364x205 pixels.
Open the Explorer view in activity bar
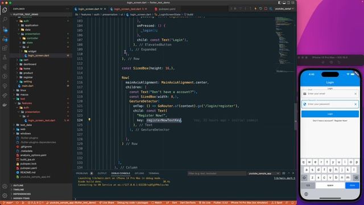[x=5, y=10]
